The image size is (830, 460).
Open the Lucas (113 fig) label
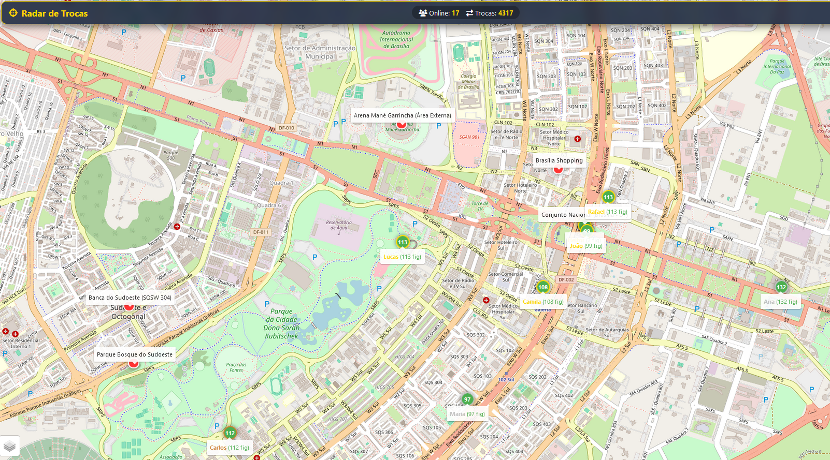[402, 257]
